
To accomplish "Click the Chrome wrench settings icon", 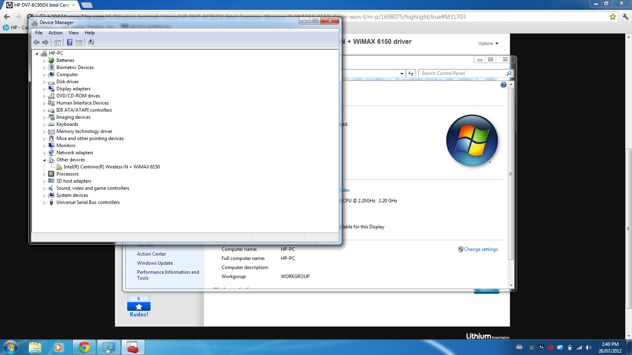I will coord(625,17).
